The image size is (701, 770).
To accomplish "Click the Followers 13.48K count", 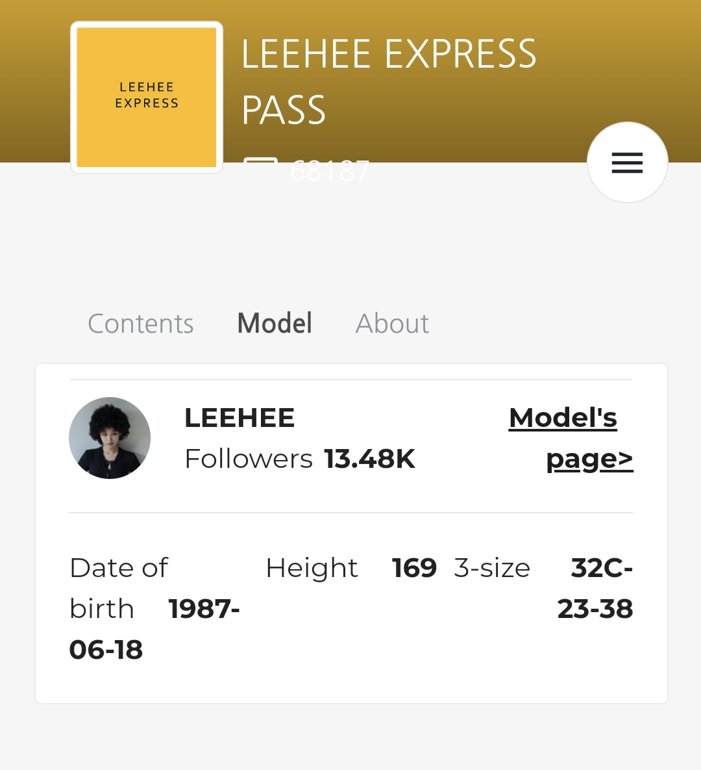I will click(369, 459).
